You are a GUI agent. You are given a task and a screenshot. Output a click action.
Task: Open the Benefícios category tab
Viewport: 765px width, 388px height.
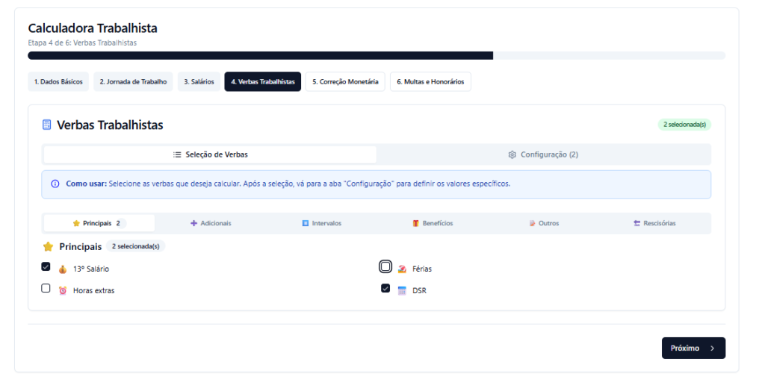(433, 223)
